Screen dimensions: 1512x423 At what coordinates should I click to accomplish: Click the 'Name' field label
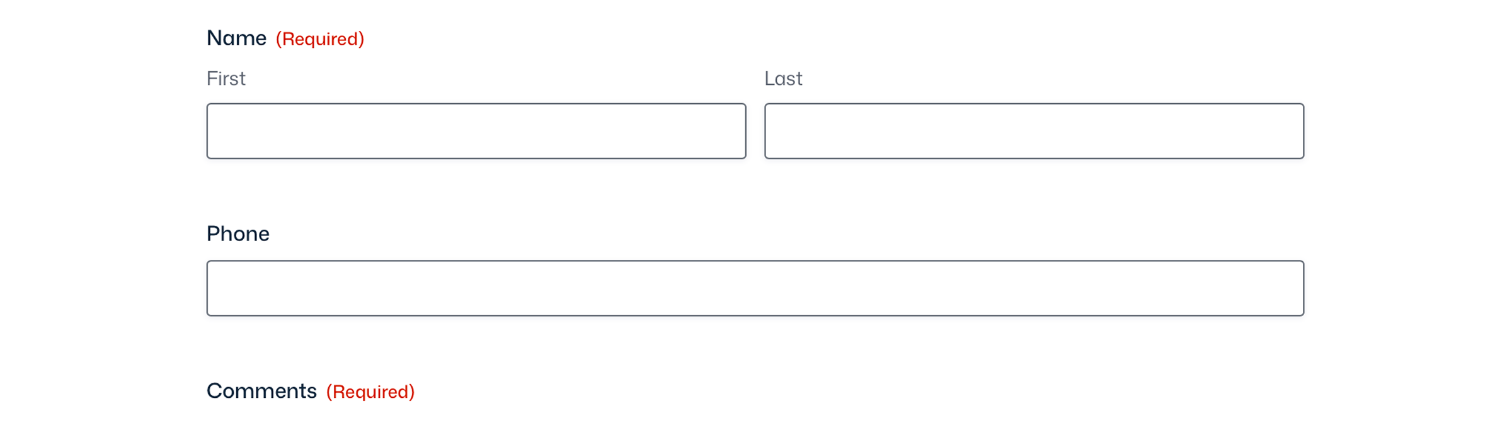tap(236, 37)
